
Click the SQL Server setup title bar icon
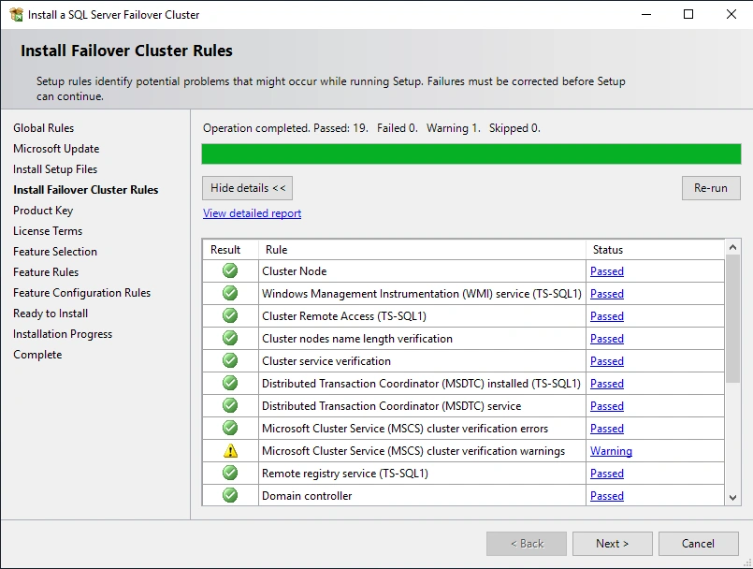16,14
